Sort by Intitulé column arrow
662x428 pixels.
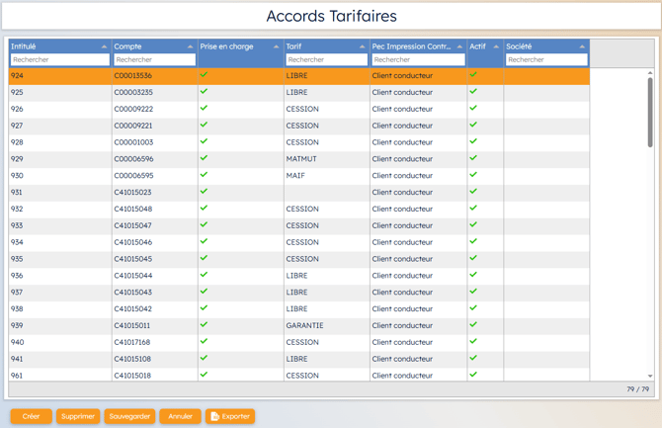[x=105, y=46]
